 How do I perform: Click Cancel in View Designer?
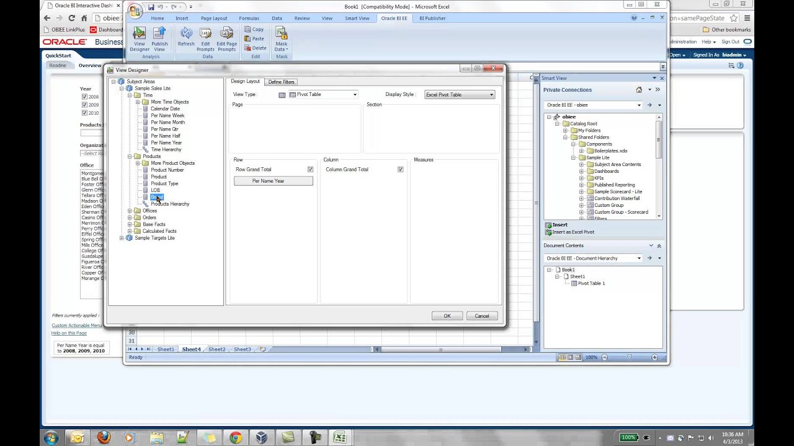(x=482, y=316)
